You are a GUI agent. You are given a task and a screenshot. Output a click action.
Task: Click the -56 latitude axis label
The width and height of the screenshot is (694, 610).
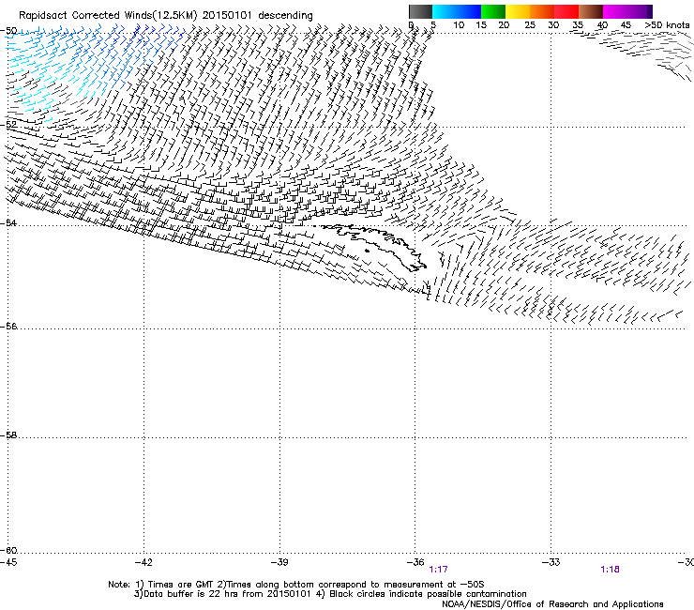tap(8, 327)
